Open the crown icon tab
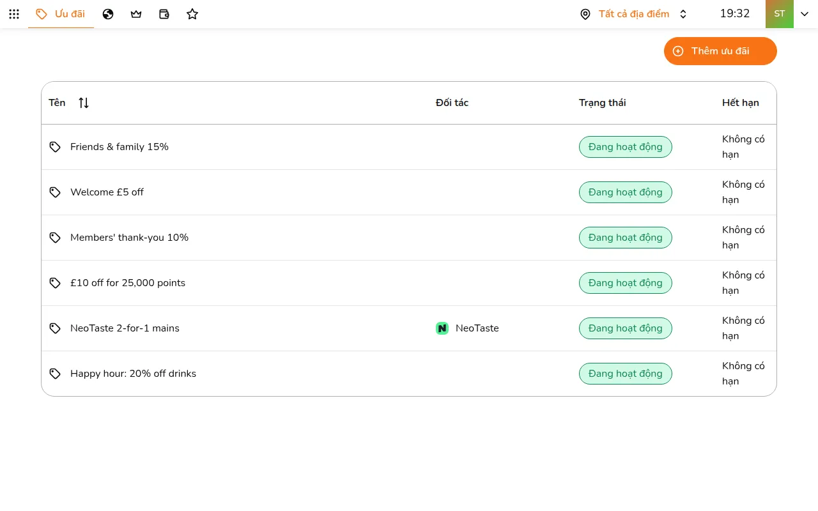Image resolution: width=818 pixels, height=511 pixels. pyautogui.click(x=136, y=14)
